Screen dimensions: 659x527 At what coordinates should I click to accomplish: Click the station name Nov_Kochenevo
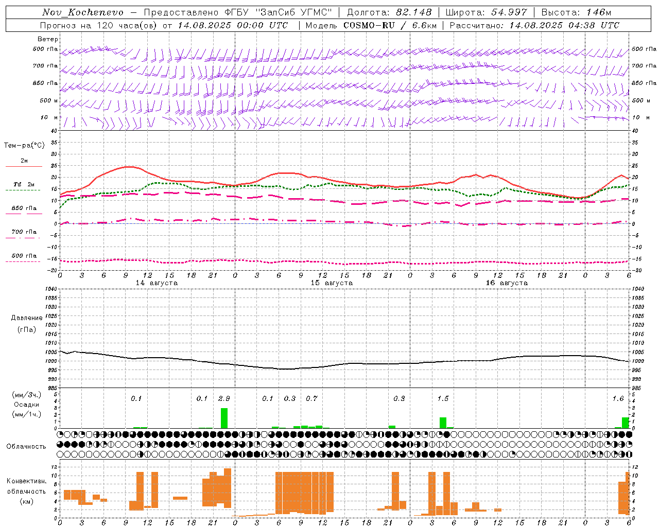pyautogui.click(x=83, y=12)
